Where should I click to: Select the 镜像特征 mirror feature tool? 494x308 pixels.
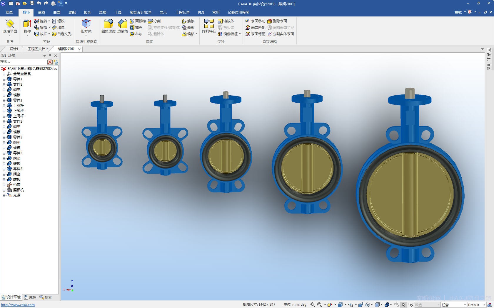point(228,34)
